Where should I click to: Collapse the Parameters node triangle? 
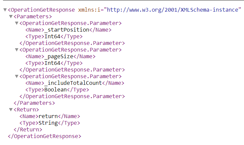click(11, 17)
